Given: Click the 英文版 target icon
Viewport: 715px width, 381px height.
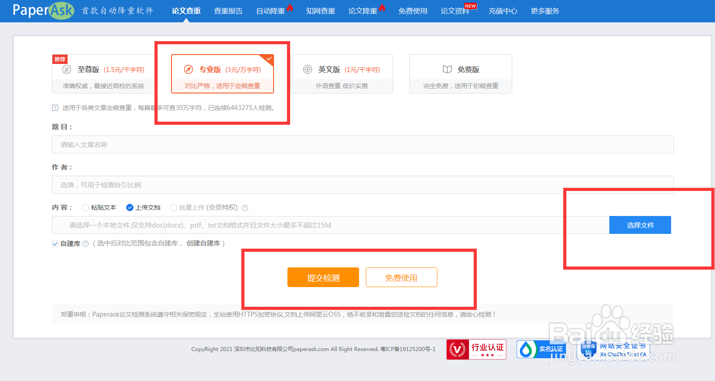Looking at the screenshot, I should 308,69.
